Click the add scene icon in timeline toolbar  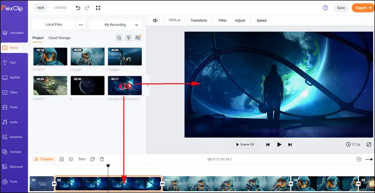pyautogui.click(x=62, y=159)
